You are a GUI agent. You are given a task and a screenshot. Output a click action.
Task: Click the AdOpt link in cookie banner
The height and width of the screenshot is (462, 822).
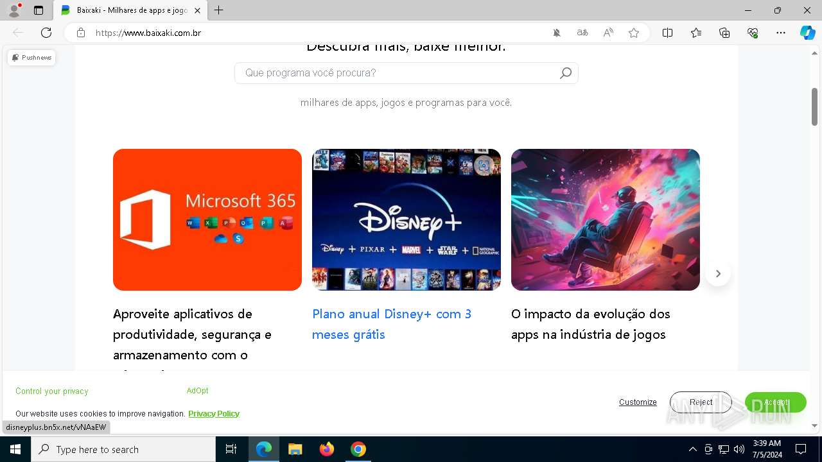198,391
